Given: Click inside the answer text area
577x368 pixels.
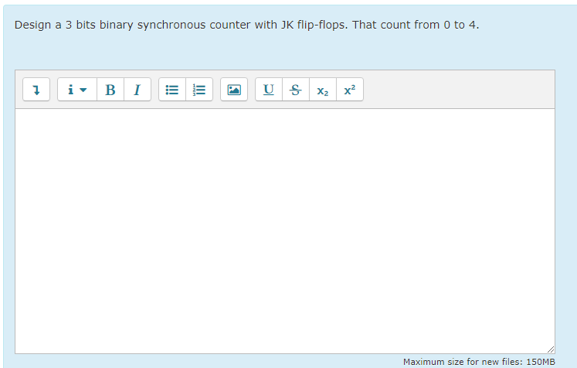Looking at the screenshot, I should [x=285, y=231].
